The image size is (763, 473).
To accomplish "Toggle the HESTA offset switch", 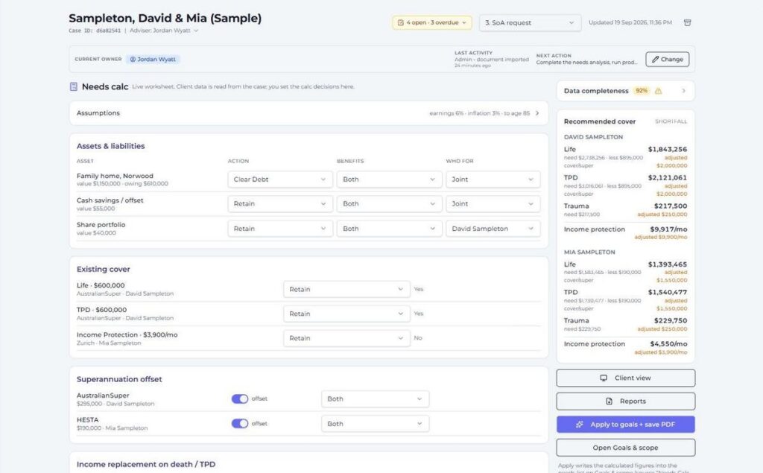I will pos(239,424).
